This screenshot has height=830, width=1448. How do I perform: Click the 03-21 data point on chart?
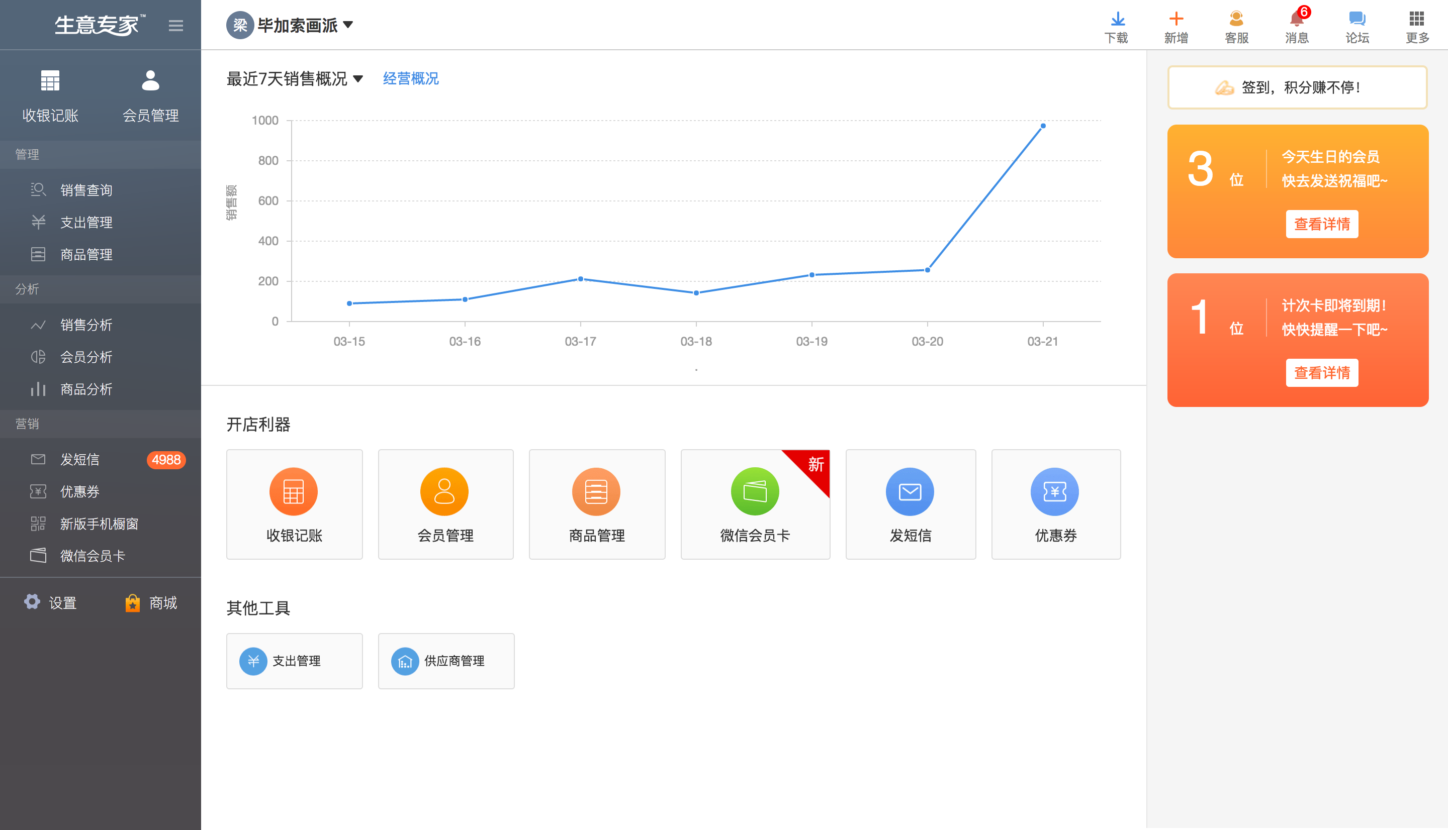[1043, 126]
